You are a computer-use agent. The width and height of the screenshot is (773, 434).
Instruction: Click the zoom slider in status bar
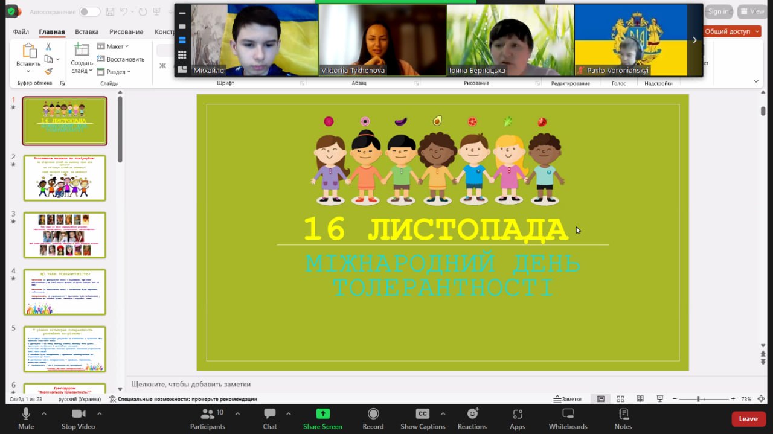pyautogui.click(x=698, y=399)
